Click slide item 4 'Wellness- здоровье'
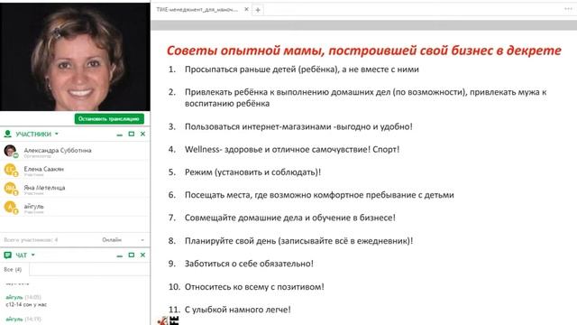 [x=292, y=150]
